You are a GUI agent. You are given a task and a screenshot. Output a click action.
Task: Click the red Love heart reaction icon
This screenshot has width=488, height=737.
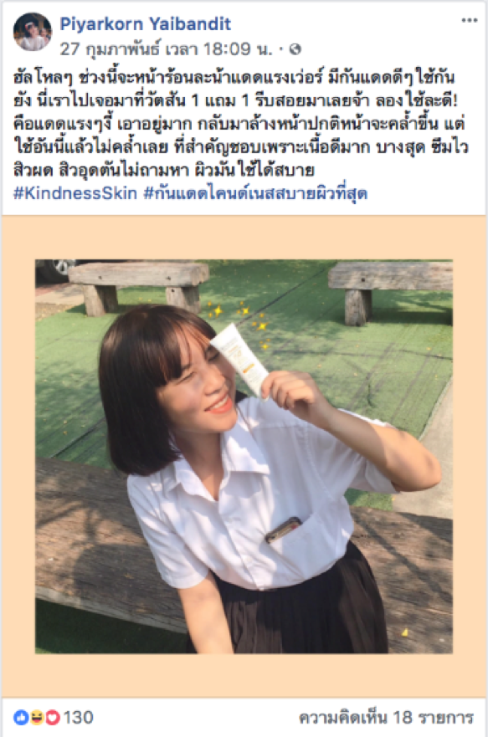click(x=52, y=717)
